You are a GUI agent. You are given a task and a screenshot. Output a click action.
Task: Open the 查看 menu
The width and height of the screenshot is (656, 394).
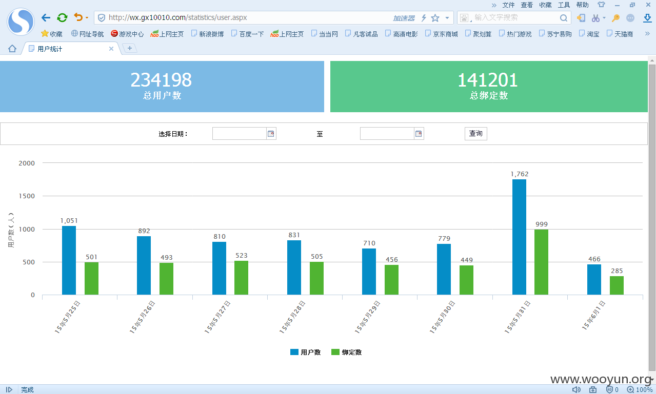point(527,5)
